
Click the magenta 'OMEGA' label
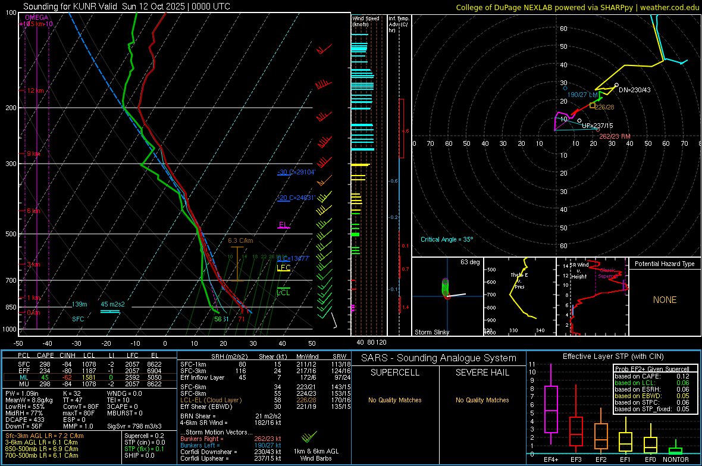[x=36, y=17]
